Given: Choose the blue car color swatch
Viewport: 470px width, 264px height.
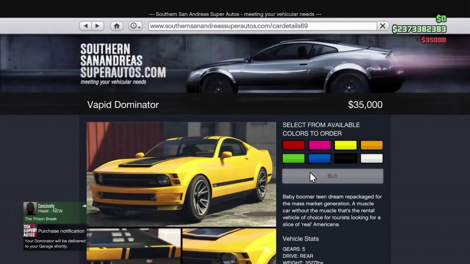Looking at the screenshot, I should [x=319, y=158].
